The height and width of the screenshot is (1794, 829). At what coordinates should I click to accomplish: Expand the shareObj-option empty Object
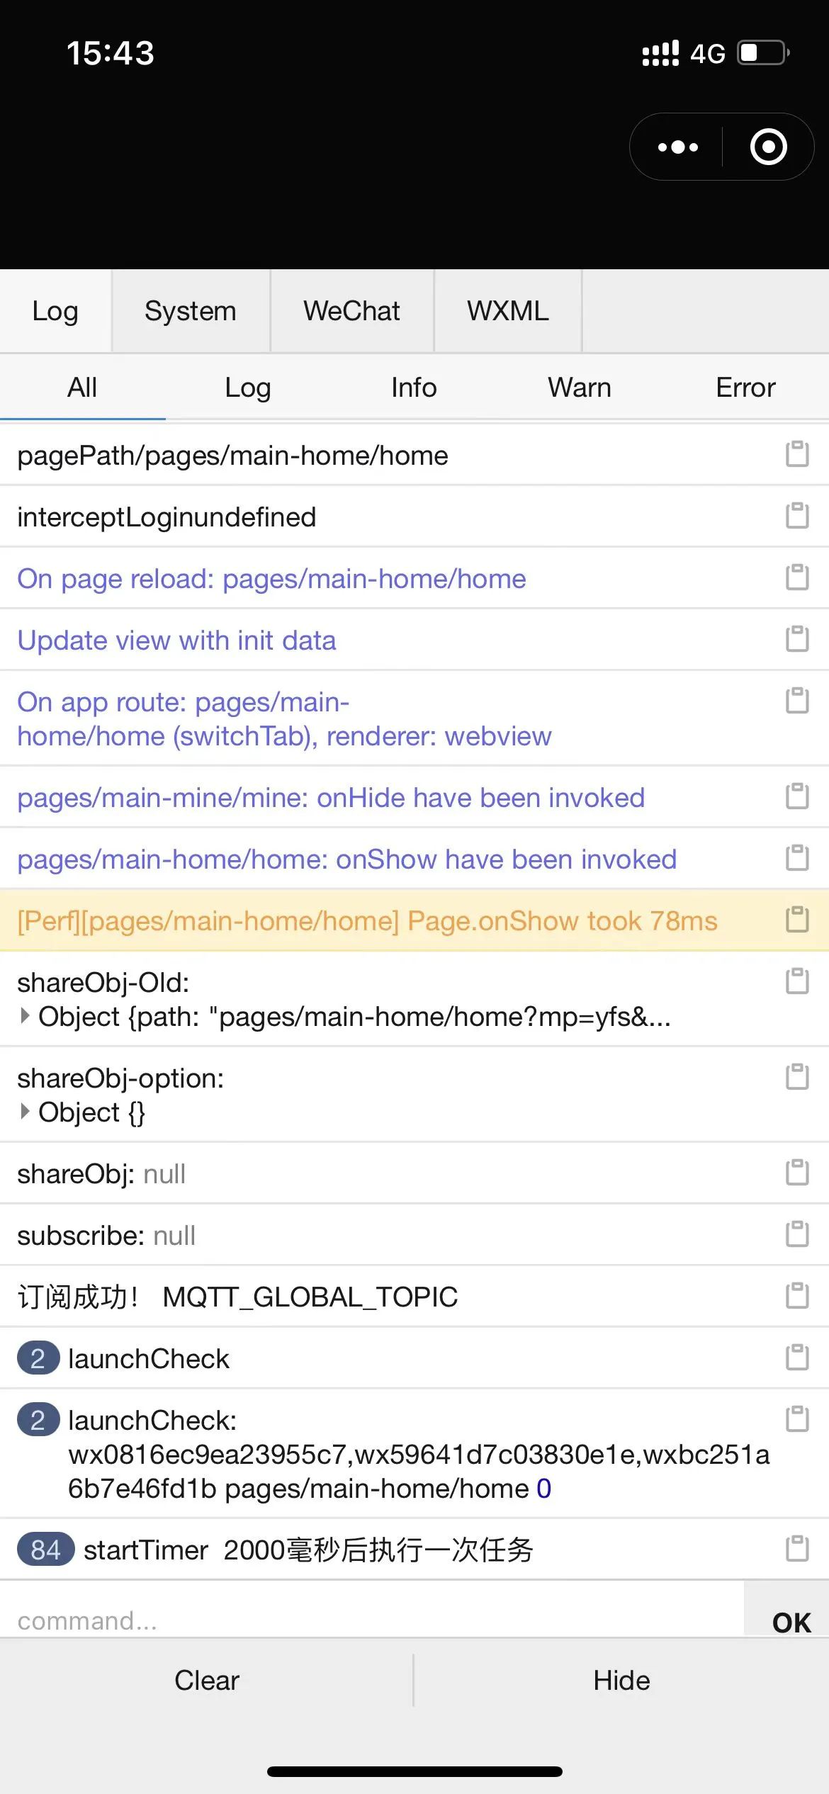pos(26,1112)
